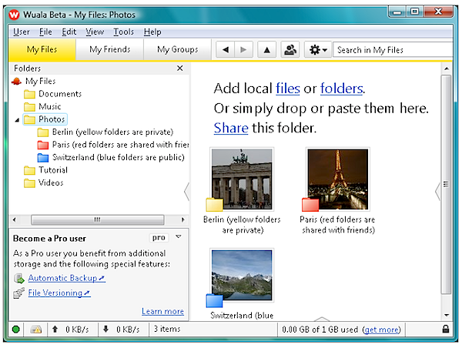Click the upload speed arrow icon
Viewport: 462px width, 348px height.
[x=55, y=329]
